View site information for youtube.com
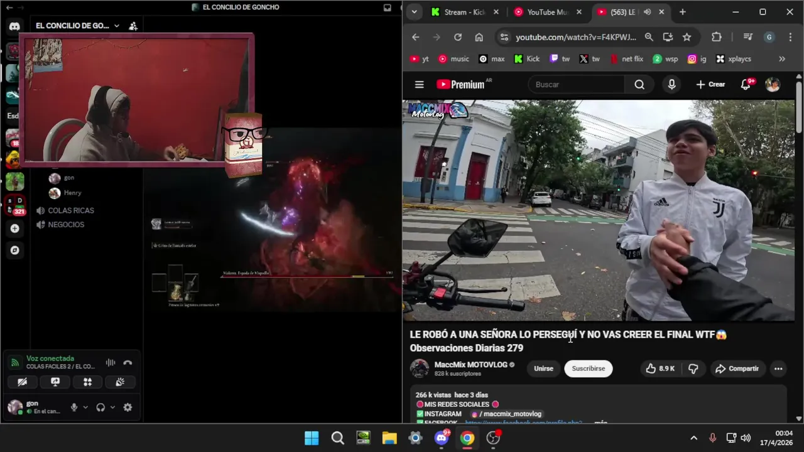This screenshot has height=452, width=804. [504, 37]
